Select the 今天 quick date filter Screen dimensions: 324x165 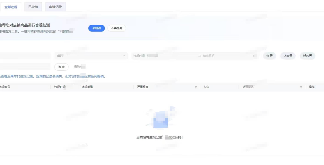point(269,56)
